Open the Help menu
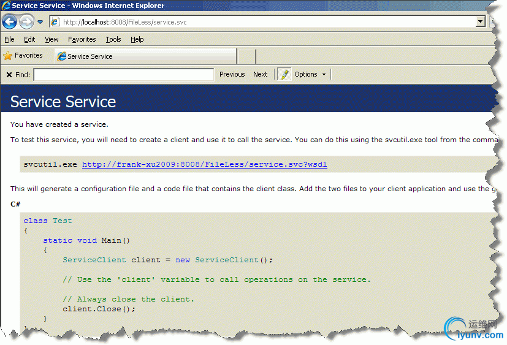This screenshot has width=507, height=345. (x=137, y=39)
